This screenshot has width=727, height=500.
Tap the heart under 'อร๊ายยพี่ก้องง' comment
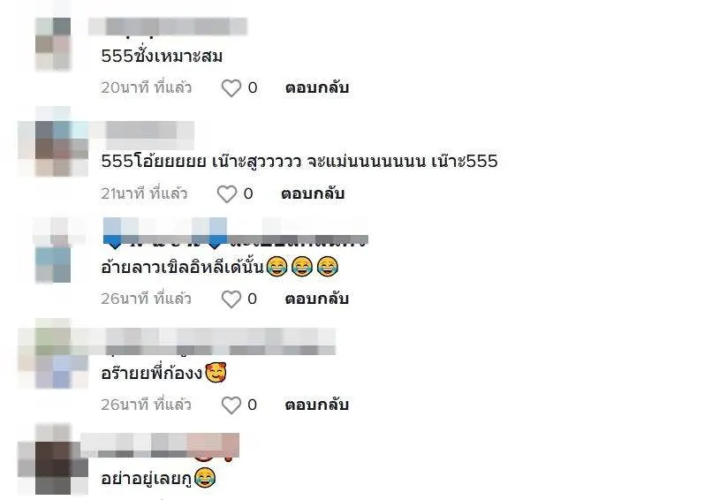(x=231, y=405)
